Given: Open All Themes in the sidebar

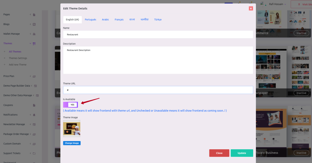Looking at the screenshot, I should click(x=15, y=51).
